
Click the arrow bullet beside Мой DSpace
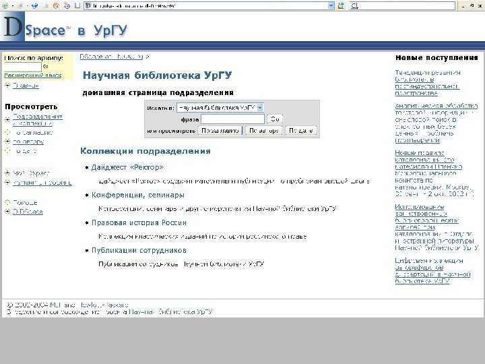pos(7,173)
